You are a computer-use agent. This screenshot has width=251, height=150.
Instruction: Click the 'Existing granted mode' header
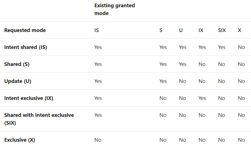[x=115, y=9]
